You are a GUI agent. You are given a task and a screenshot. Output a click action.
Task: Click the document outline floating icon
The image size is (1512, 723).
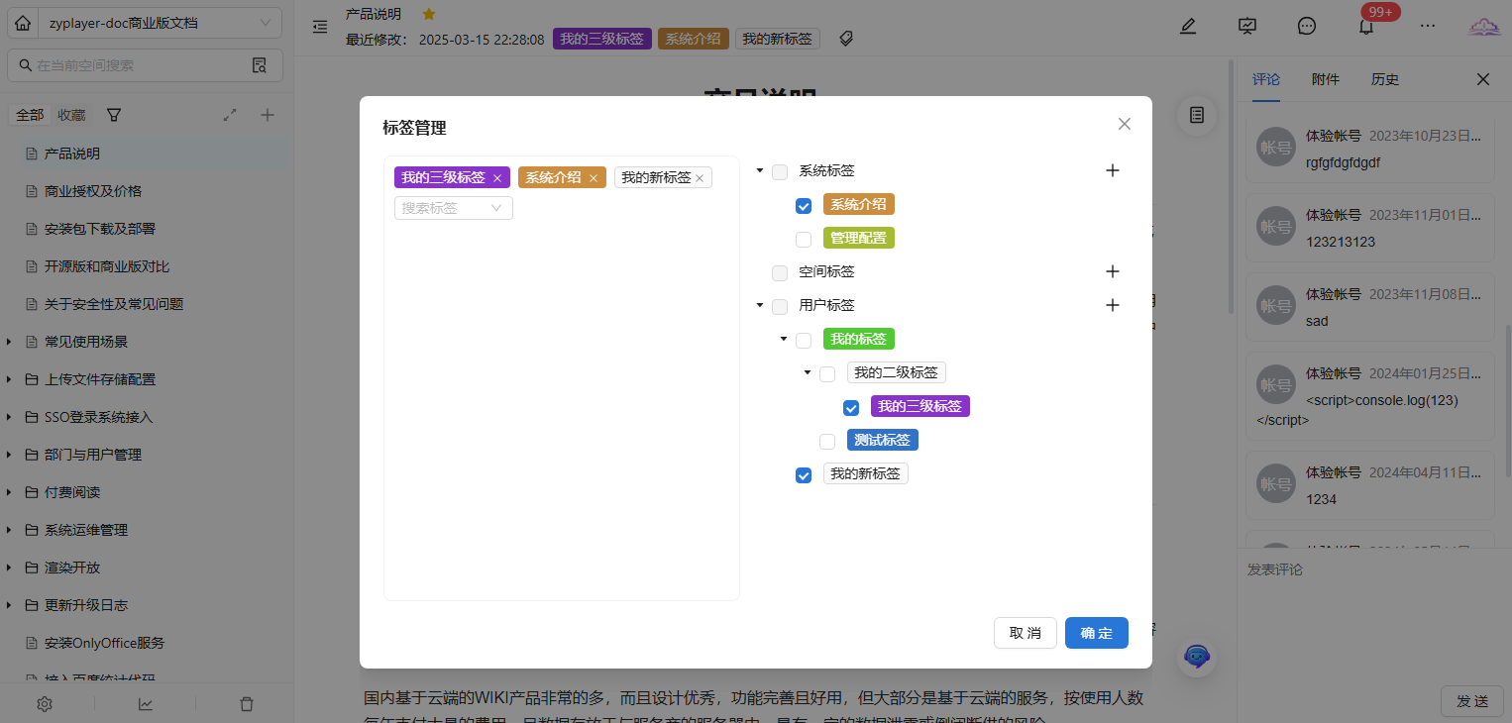tap(1197, 116)
